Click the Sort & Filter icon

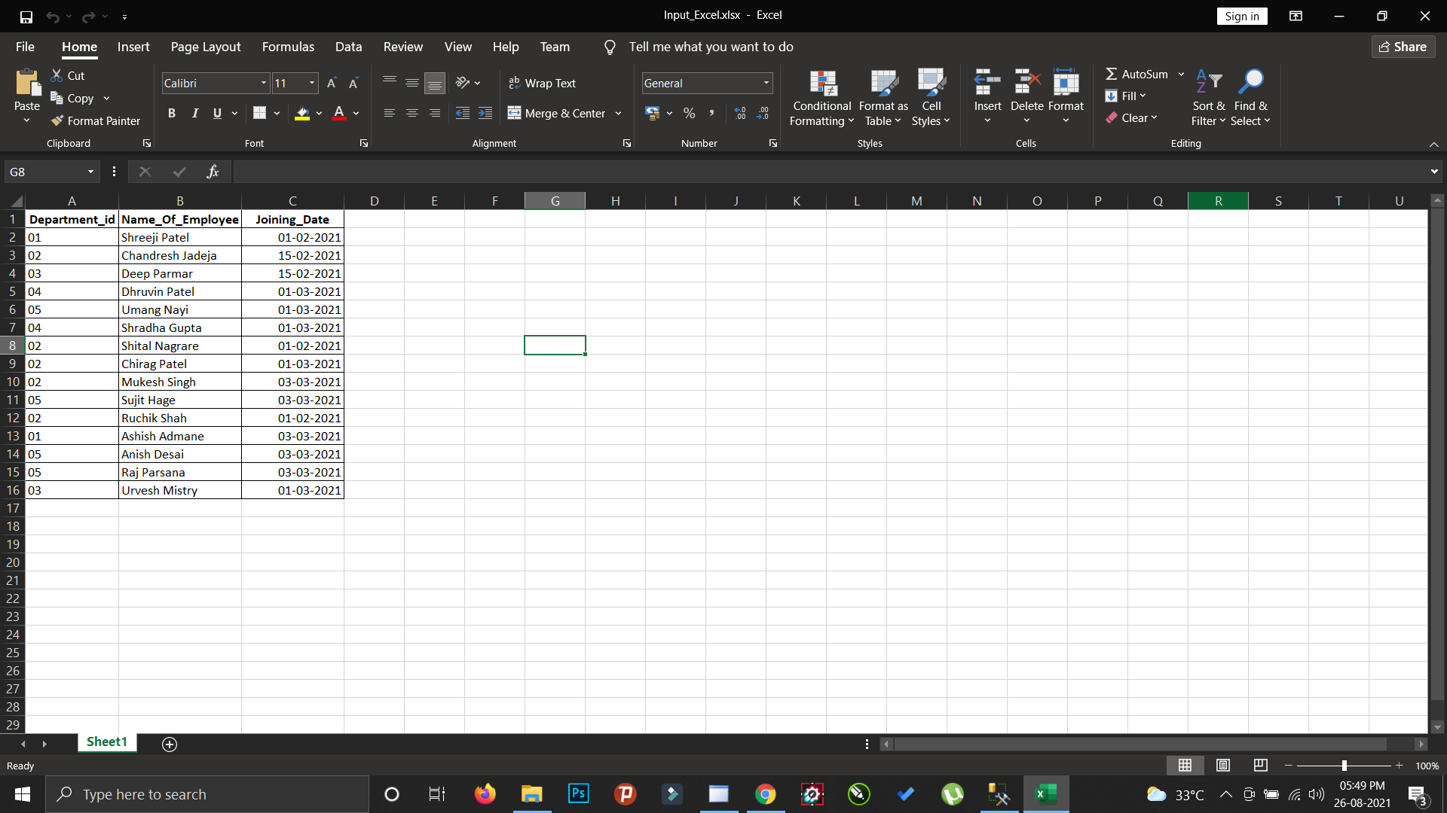click(x=1209, y=84)
